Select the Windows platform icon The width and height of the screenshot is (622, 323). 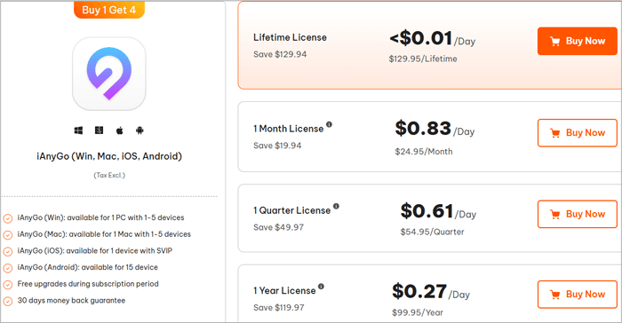point(78,130)
